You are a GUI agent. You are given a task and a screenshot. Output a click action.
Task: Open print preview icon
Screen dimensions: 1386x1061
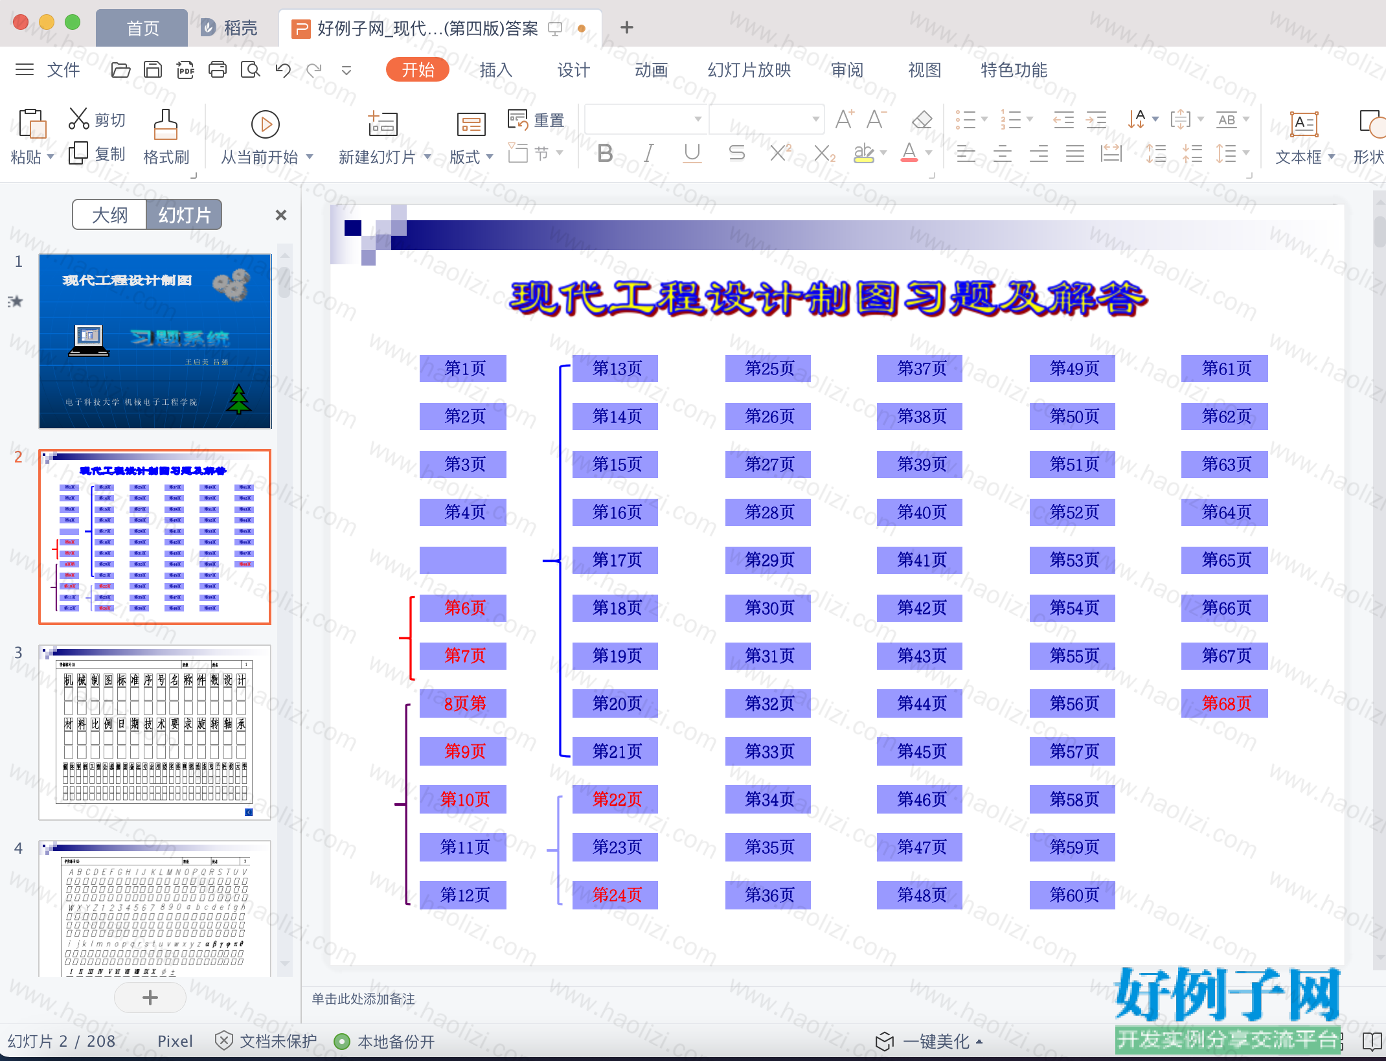tap(250, 70)
